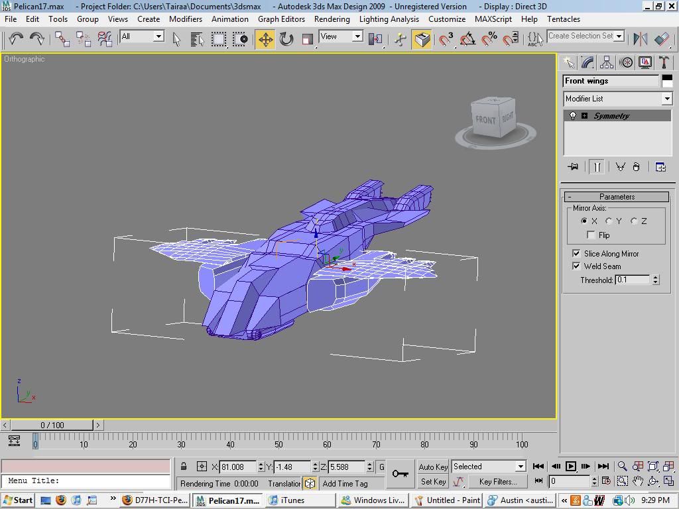
Task: Select Z mirror axis radio button
Action: (x=634, y=221)
